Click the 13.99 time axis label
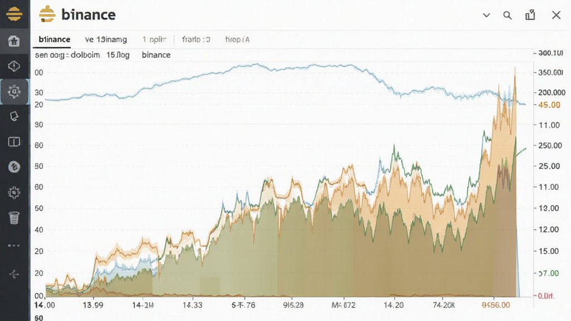The width and height of the screenshot is (571, 321). 93,305
